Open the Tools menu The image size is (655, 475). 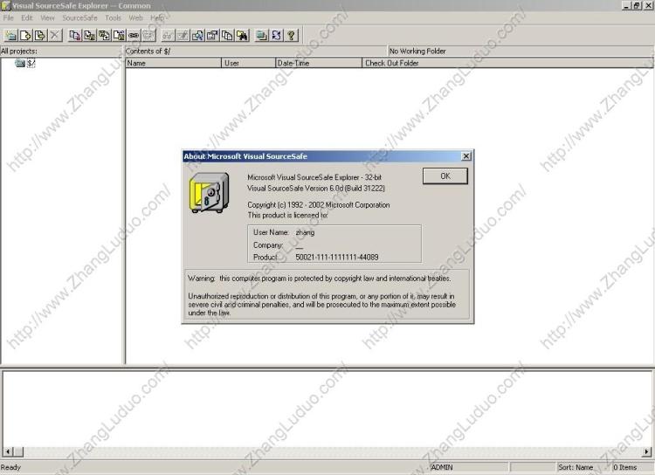pos(113,18)
